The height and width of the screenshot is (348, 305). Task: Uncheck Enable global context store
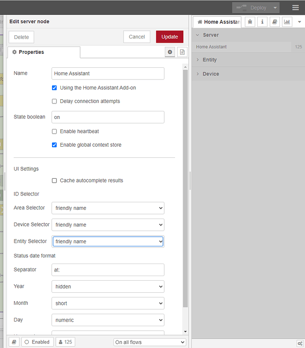coord(54,145)
